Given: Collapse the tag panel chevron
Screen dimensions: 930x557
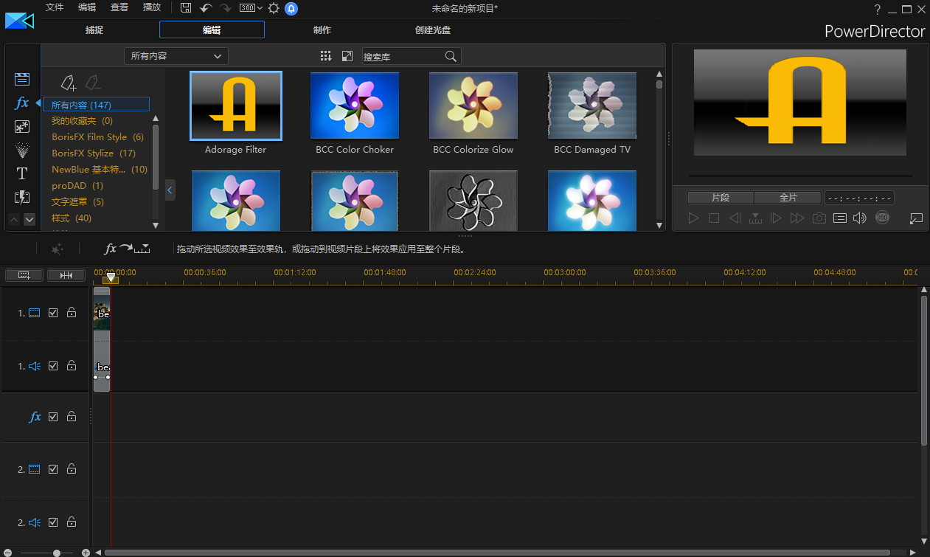Looking at the screenshot, I should (x=170, y=190).
